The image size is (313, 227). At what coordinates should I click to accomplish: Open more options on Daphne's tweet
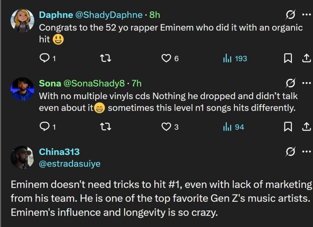pos(307,15)
